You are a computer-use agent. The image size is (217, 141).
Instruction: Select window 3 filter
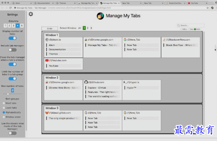pos(91,28)
